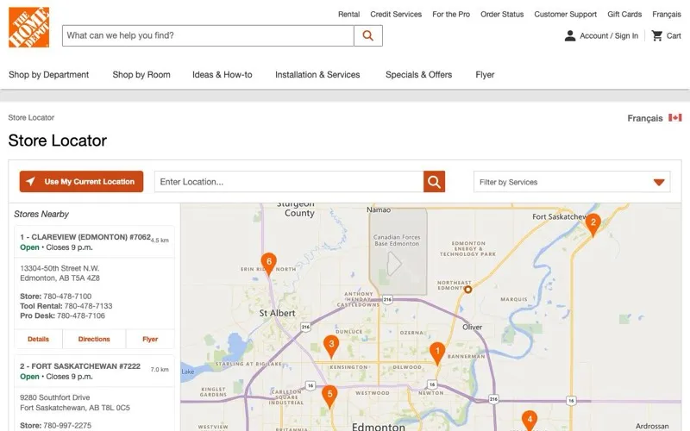Click Tool Rental number 780-478-7133
The width and height of the screenshot is (690, 431).
pyautogui.click(x=89, y=306)
